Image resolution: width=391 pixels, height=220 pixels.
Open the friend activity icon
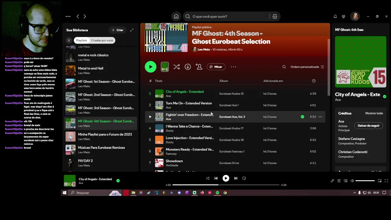click(x=344, y=16)
